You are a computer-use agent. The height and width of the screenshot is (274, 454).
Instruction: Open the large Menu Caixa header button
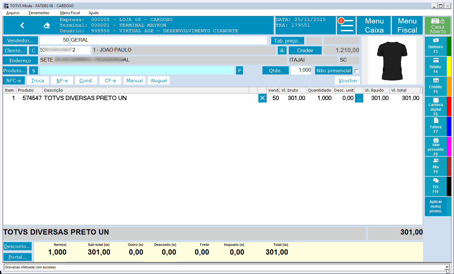coord(374,25)
